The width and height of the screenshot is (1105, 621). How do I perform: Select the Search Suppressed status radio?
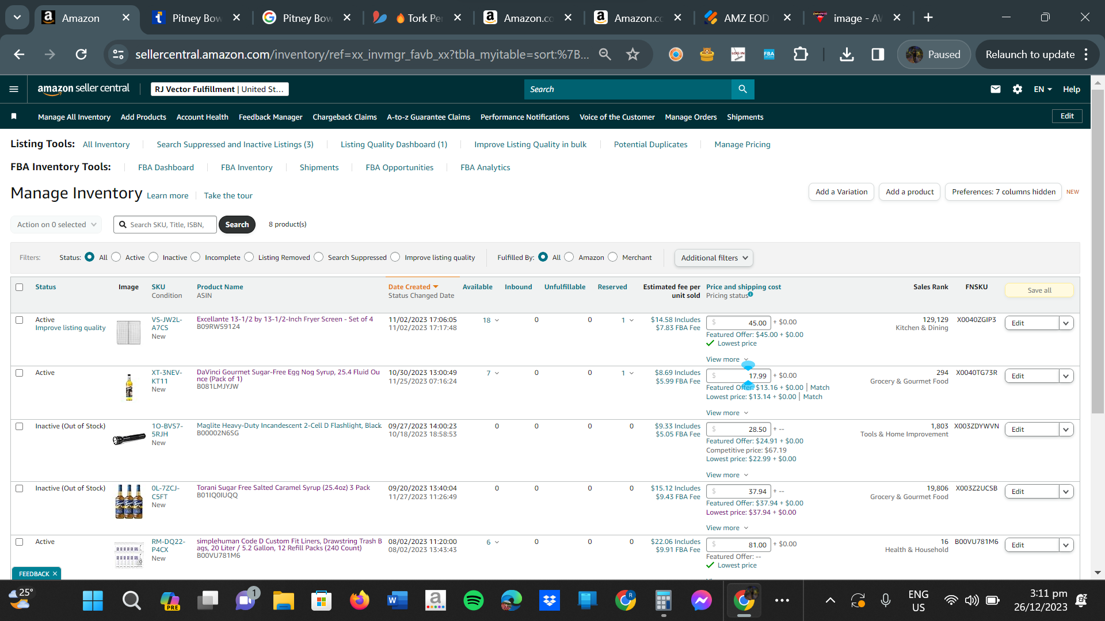tap(319, 257)
